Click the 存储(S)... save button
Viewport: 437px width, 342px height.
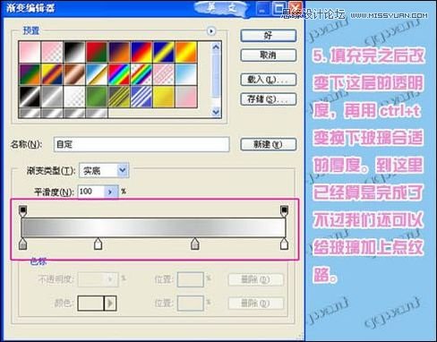pyautogui.click(x=269, y=99)
